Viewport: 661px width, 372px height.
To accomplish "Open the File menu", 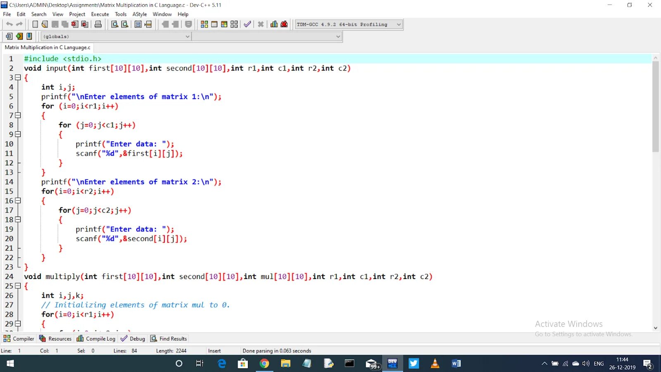I will pyautogui.click(x=7, y=14).
